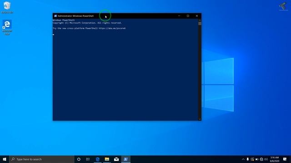Image resolution: width=291 pixels, height=163 pixels.
Task: Open the Action Center notifications icon
Action: 285,159
